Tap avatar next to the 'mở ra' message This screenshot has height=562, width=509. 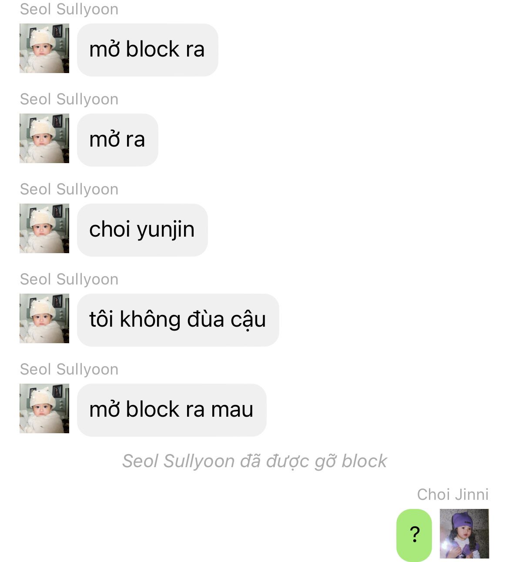(44, 138)
